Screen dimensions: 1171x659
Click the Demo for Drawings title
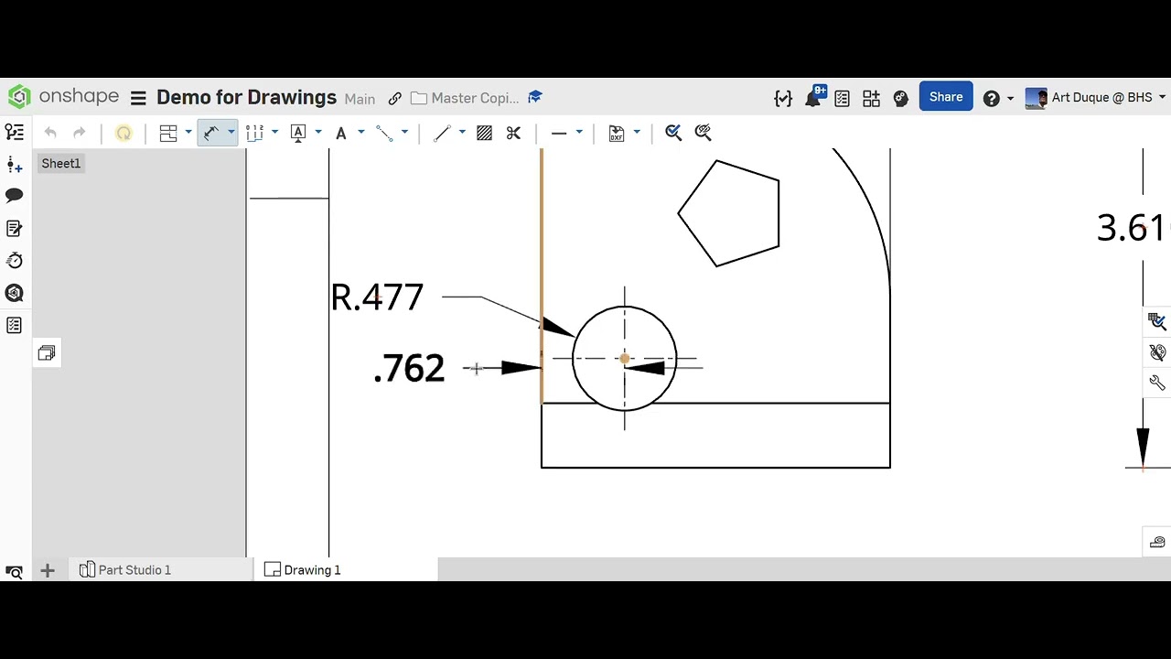pyautogui.click(x=246, y=97)
